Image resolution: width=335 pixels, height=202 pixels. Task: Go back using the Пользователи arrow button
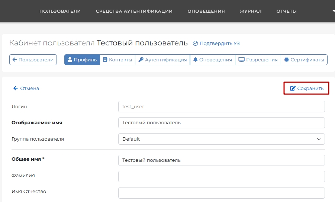pyautogui.click(x=33, y=60)
